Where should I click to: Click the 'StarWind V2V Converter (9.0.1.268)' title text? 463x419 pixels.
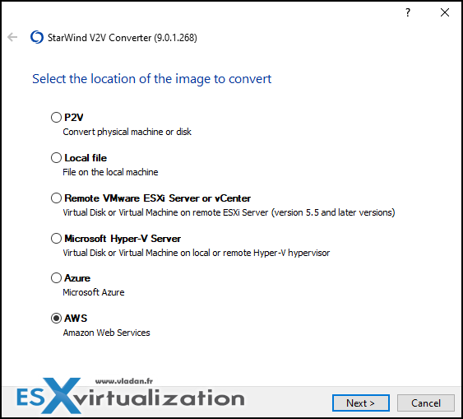(x=123, y=38)
